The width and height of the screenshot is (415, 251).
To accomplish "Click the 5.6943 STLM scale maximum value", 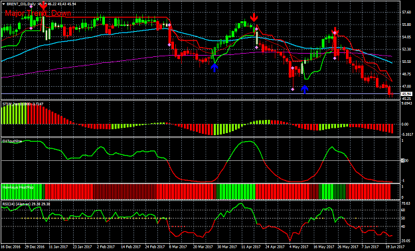I will pyautogui.click(x=407, y=103).
